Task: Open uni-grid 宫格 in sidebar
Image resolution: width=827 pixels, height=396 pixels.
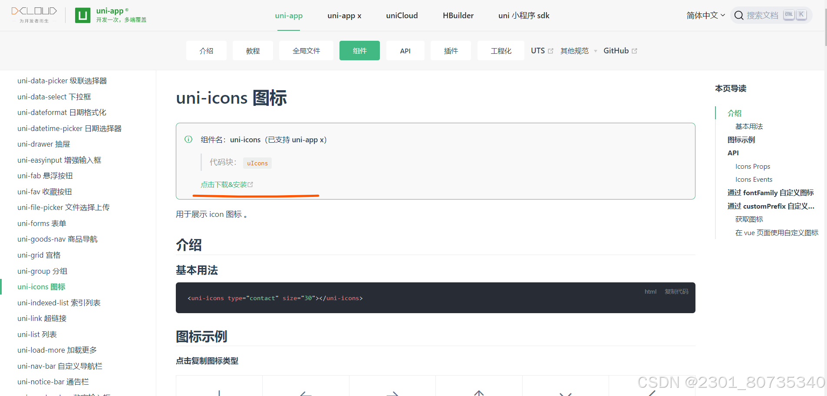Action: click(39, 255)
